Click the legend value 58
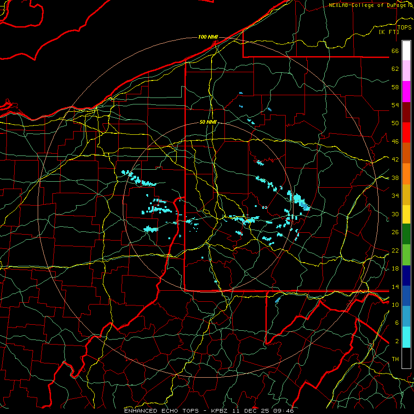 tap(395, 87)
